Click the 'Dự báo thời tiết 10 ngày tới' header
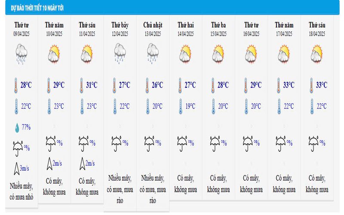 point(39,9)
